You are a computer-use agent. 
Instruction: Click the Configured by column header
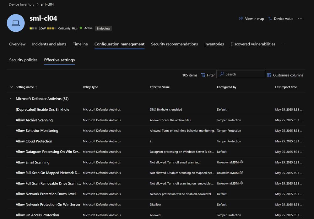226,87
